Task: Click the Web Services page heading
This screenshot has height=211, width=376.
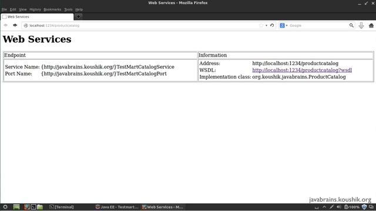Action: [37, 39]
